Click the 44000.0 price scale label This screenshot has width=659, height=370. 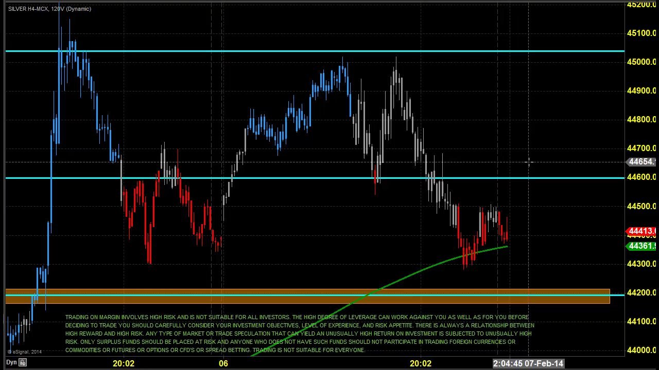point(641,350)
